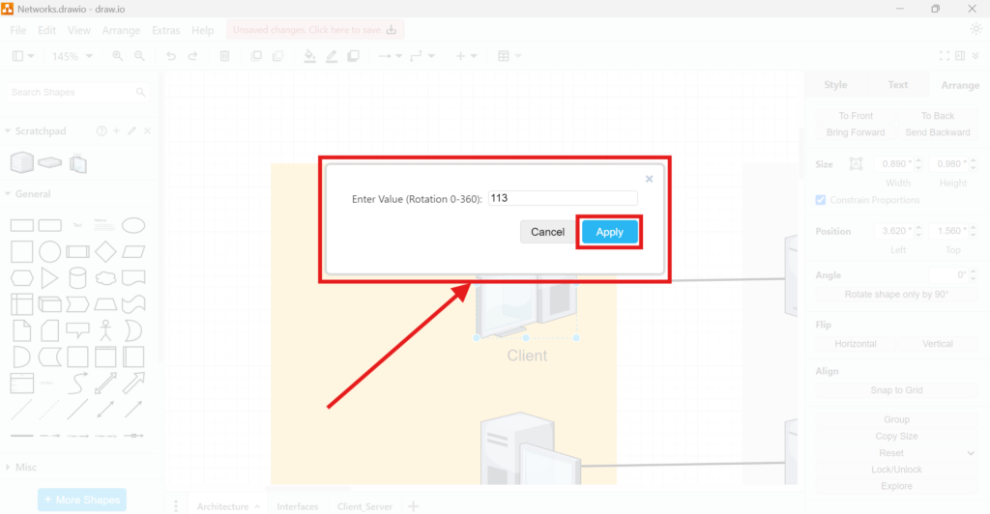Click the Scratchpad help question icon
The image size is (990, 514).
[101, 131]
